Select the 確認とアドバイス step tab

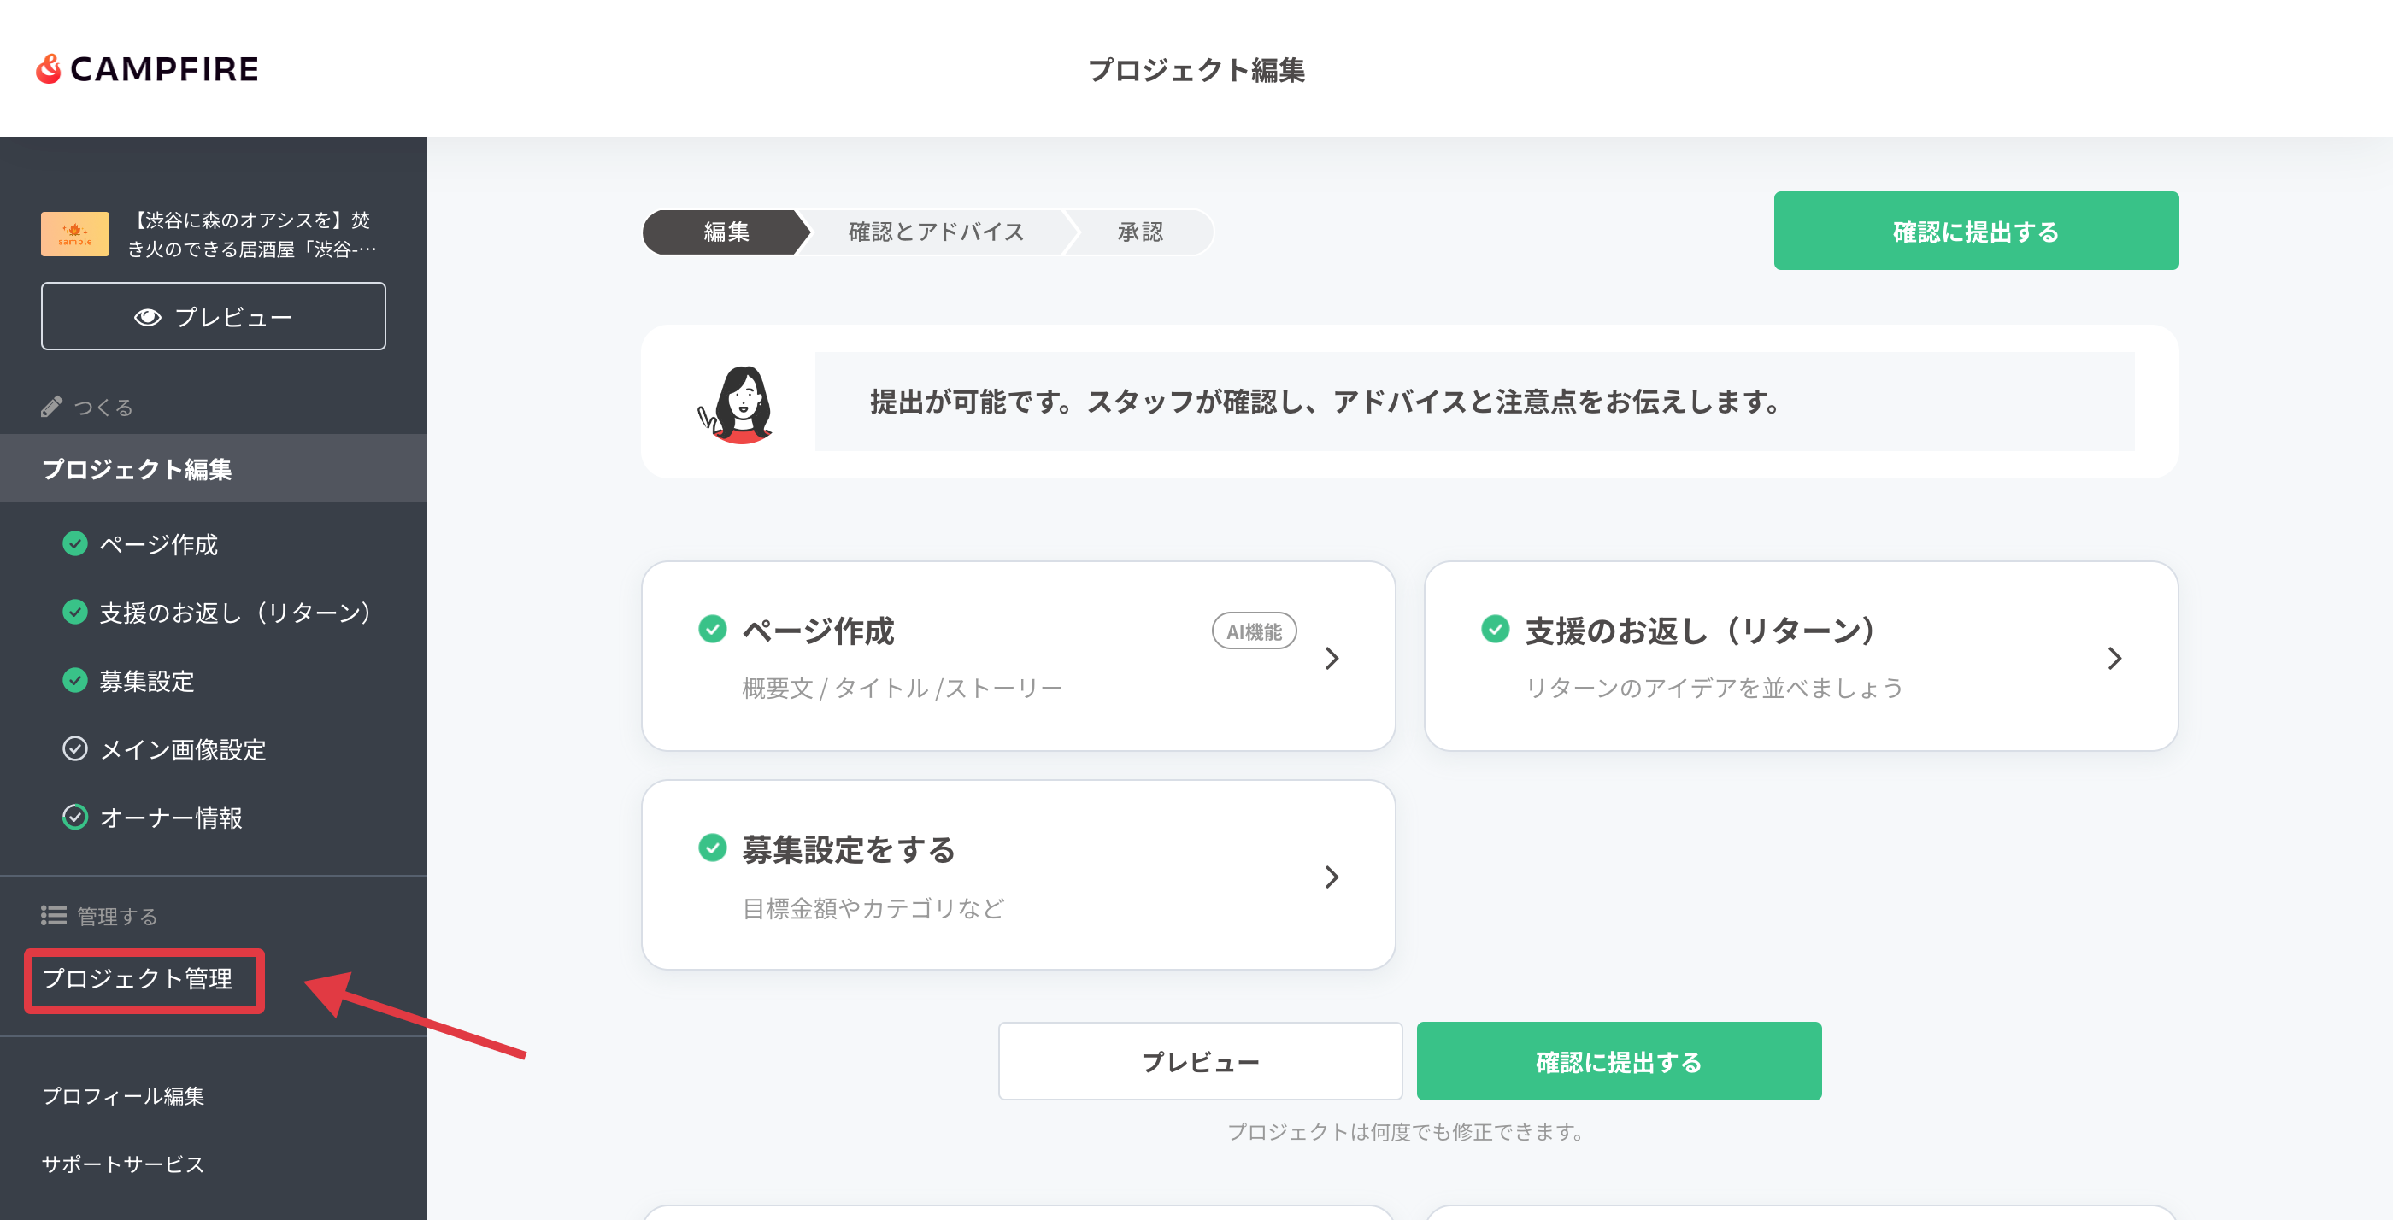pyautogui.click(x=936, y=232)
